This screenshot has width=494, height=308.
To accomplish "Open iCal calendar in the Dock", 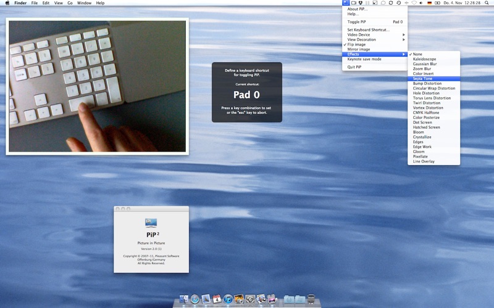I will 217,299.
